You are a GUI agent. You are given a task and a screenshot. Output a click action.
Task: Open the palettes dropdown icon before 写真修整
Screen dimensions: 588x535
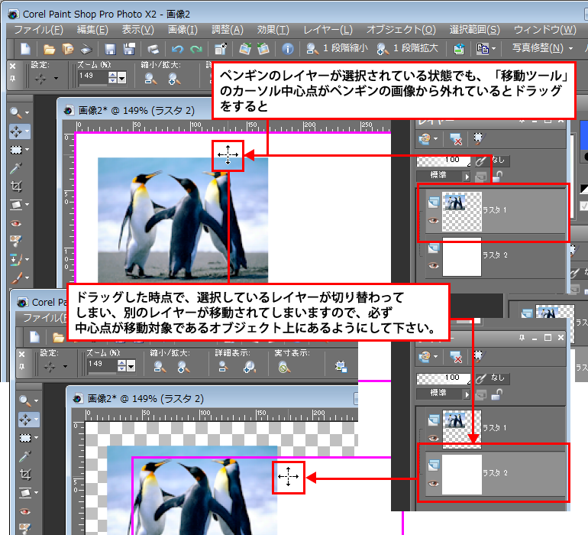pyautogui.click(x=486, y=49)
